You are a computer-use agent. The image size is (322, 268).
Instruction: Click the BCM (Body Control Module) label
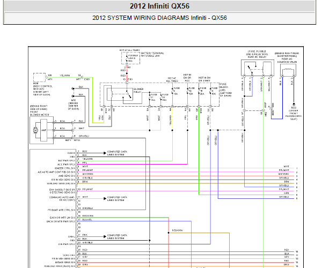(43, 89)
